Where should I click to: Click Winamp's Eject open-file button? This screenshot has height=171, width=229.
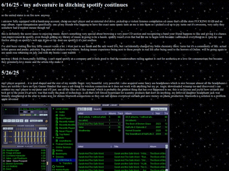[x=26, y=121]
